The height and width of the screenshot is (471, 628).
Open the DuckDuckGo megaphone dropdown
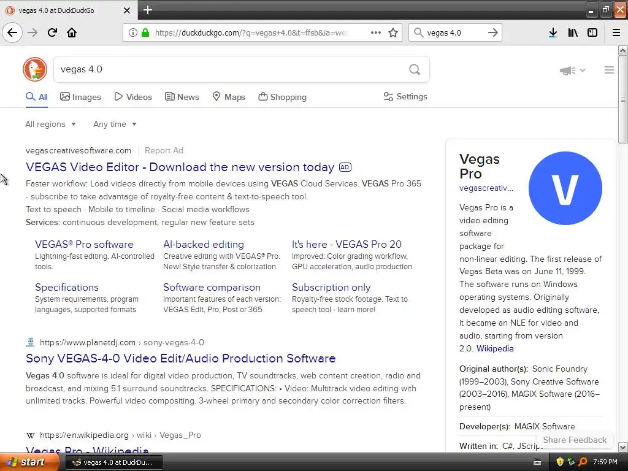[572, 71]
